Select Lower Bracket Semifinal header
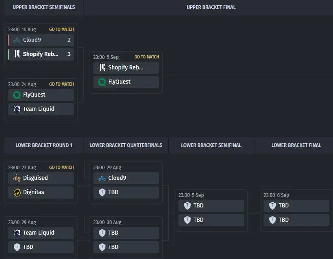This screenshot has height=259, width=333. point(211,145)
